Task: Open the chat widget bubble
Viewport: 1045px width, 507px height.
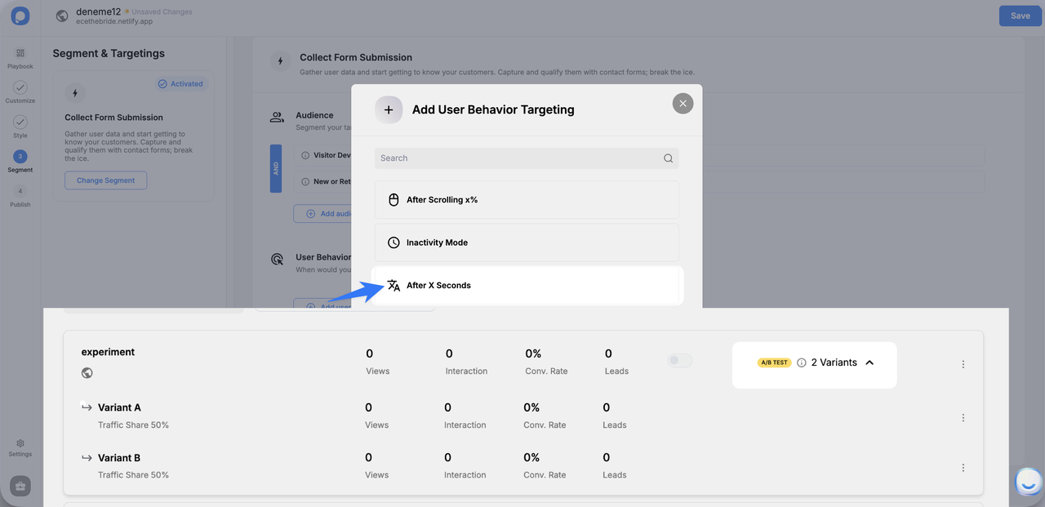Action: tap(1029, 481)
